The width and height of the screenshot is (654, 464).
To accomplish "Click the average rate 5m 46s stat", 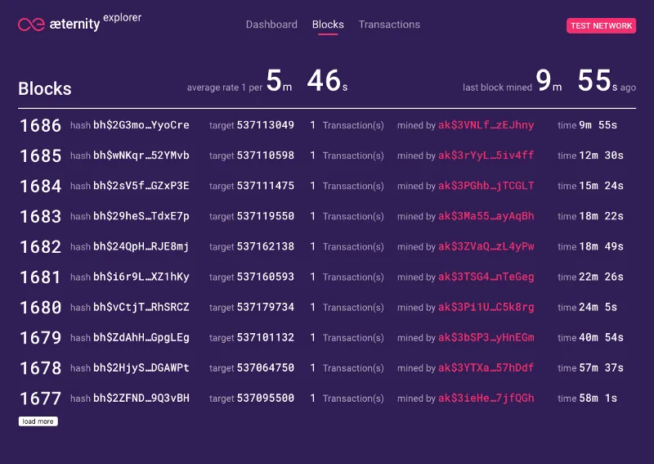I will click(x=267, y=81).
